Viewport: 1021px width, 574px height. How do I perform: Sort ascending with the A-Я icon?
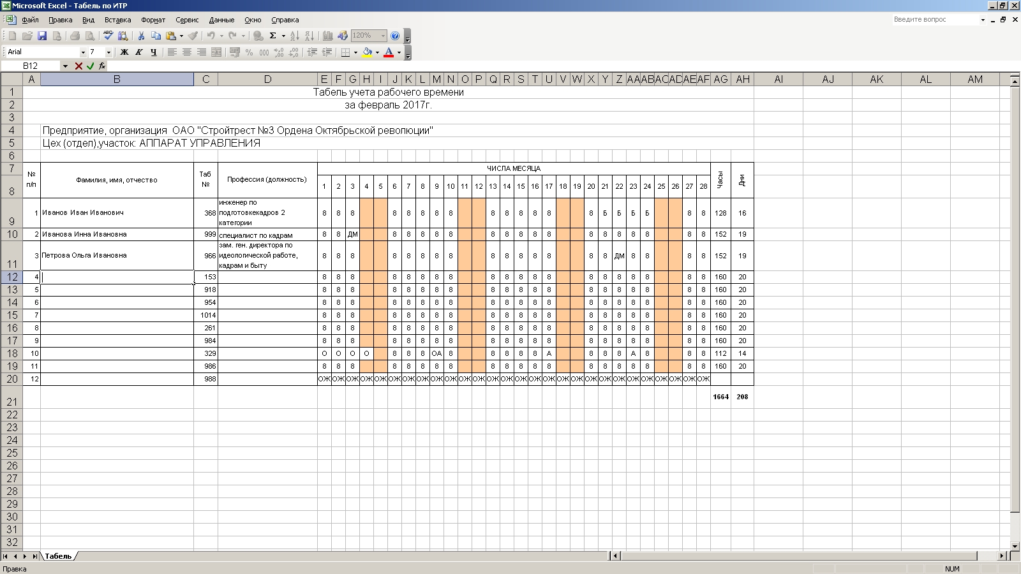(294, 36)
